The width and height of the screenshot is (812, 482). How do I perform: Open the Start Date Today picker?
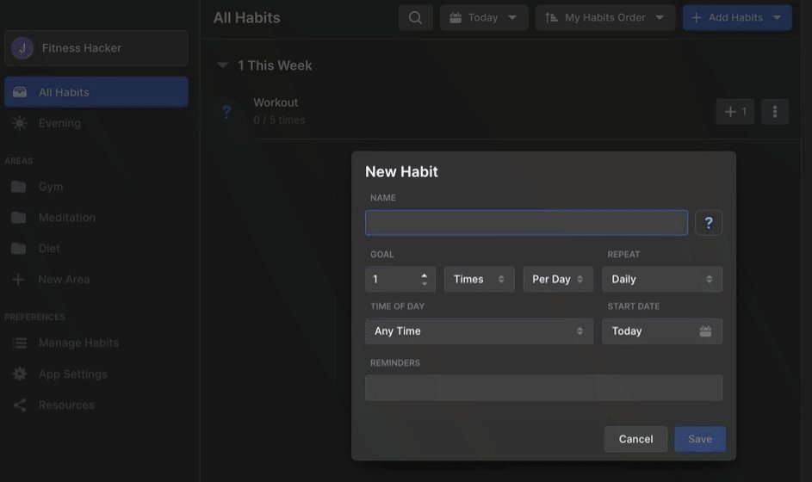pos(662,331)
